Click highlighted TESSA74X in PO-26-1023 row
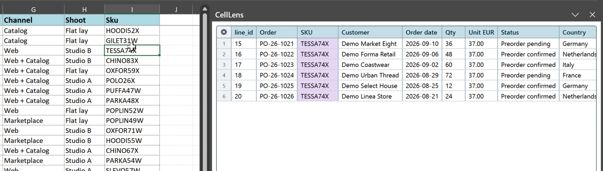603x171 pixels. (318, 65)
